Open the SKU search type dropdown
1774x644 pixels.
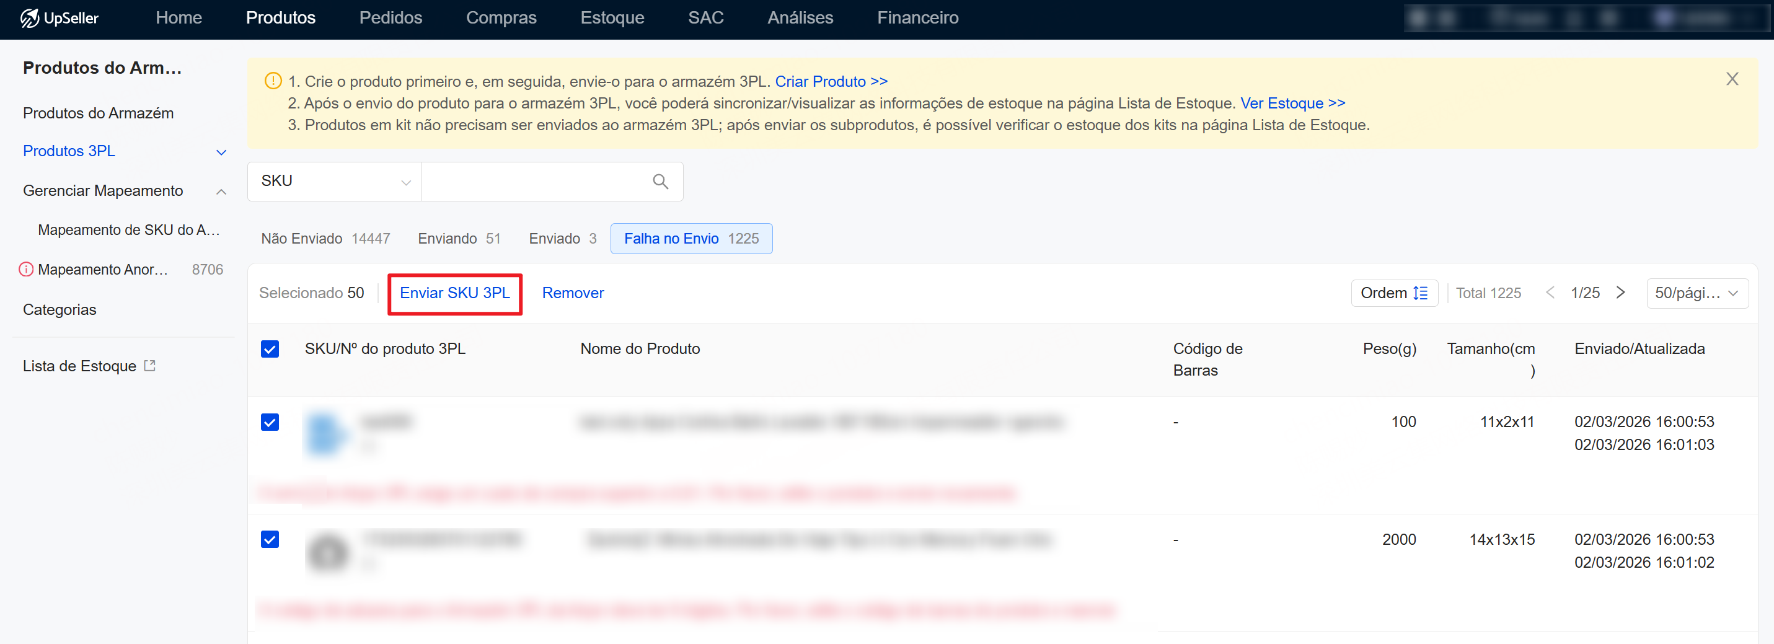click(334, 182)
